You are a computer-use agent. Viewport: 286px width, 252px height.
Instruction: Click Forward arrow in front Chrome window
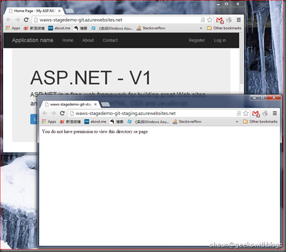(x=54, y=113)
